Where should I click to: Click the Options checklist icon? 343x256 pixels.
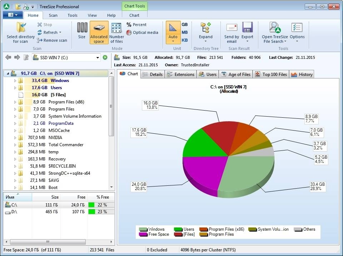[x=297, y=27]
